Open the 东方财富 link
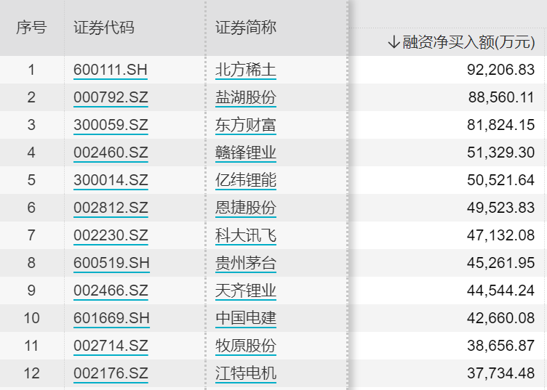 pos(246,126)
